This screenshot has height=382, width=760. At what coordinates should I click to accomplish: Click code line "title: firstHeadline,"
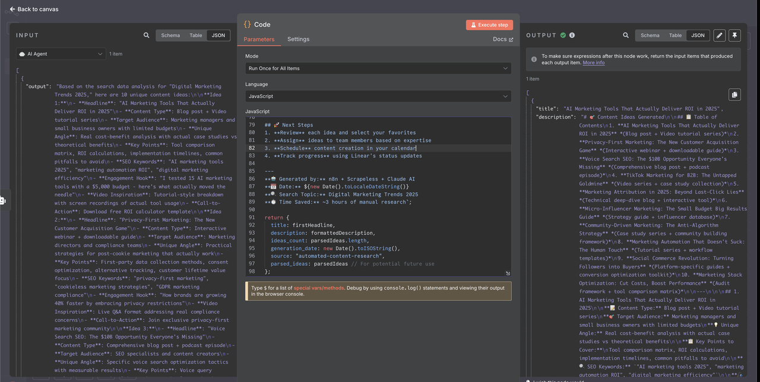coord(303,225)
